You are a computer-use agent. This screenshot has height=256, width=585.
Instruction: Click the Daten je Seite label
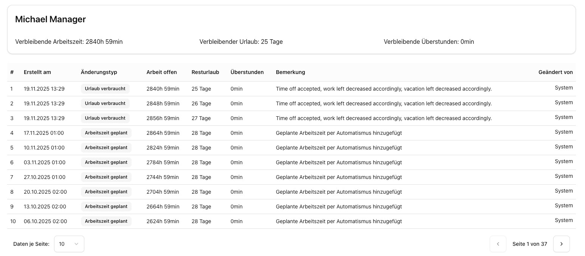click(x=31, y=244)
